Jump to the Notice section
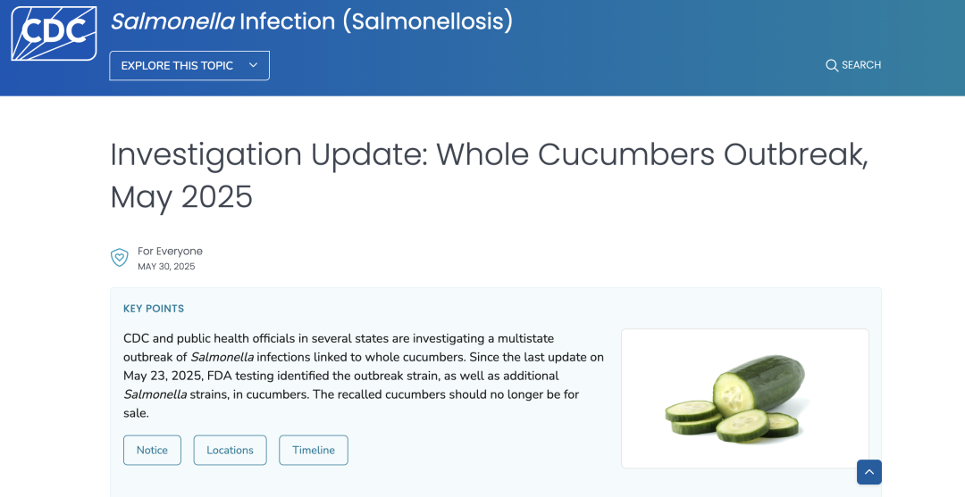This screenshot has height=497, width=965. pyautogui.click(x=152, y=451)
